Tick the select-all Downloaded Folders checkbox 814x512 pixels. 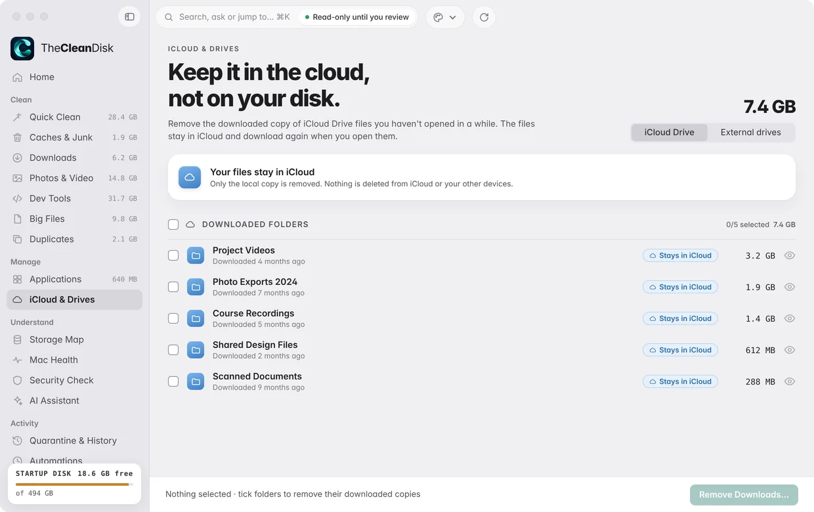coord(173,224)
